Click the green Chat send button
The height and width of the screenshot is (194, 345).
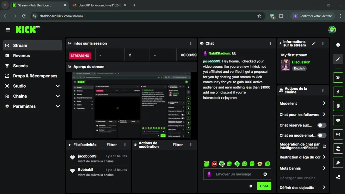(264, 186)
